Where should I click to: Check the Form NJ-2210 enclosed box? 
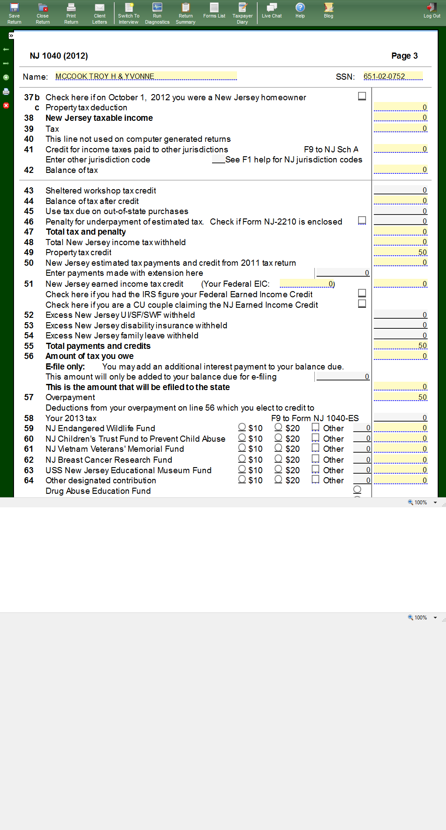pyautogui.click(x=362, y=220)
